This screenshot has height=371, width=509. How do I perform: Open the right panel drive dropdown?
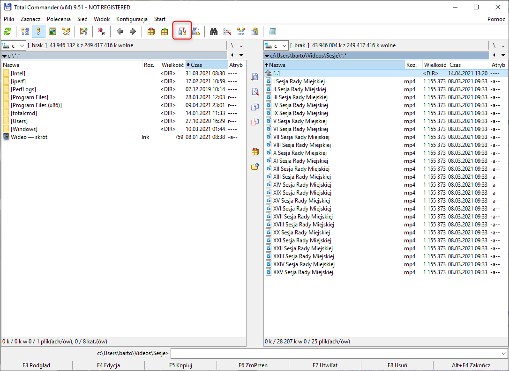(276, 45)
